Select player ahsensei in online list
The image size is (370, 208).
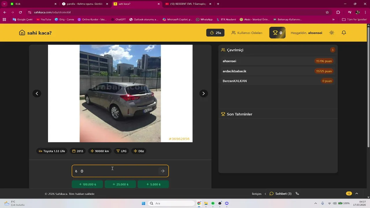[278, 61]
